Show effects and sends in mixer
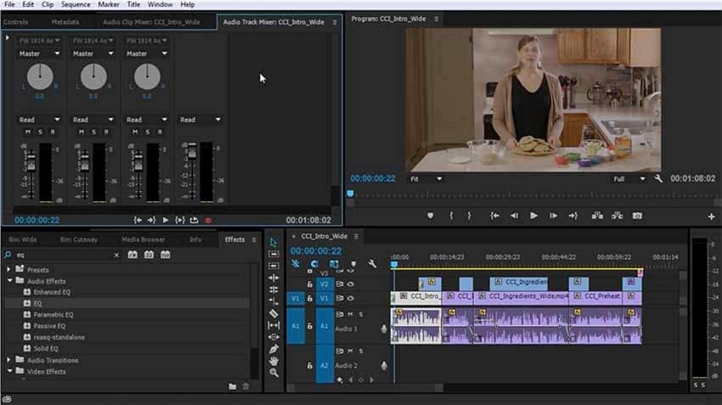The width and height of the screenshot is (722, 405). (8, 37)
